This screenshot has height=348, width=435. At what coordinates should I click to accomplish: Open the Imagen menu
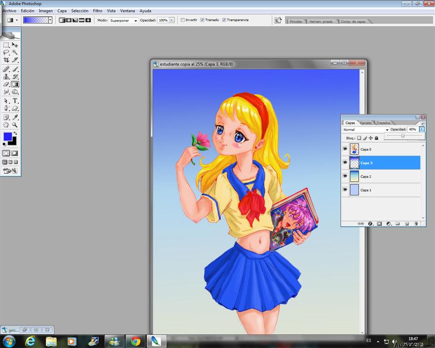point(46,11)
